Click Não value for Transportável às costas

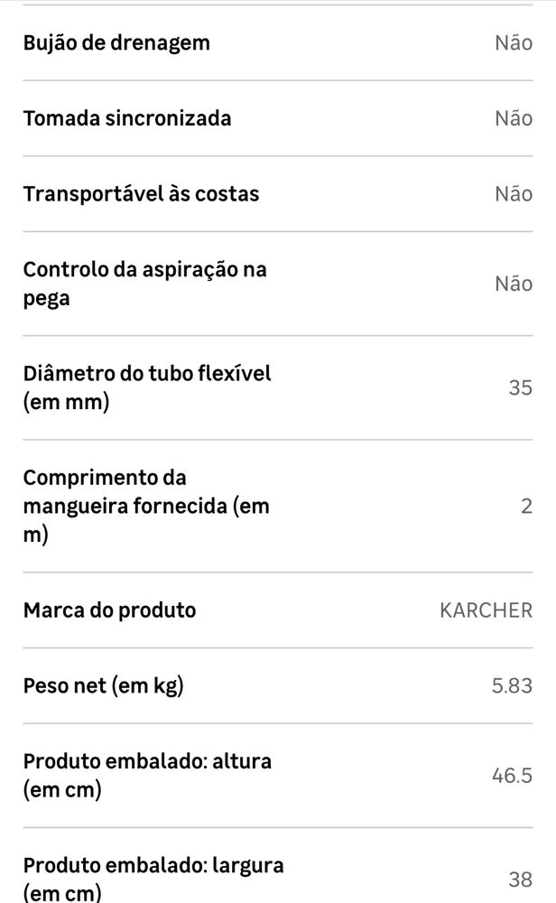(x=514, y=194)
